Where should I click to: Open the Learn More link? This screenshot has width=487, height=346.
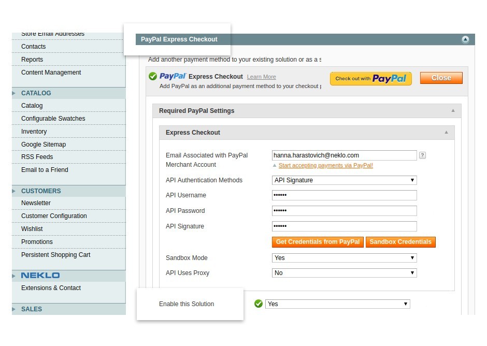[x=261, y=77]
